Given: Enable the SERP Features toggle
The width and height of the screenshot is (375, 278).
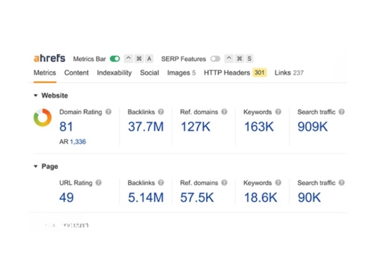Looking at the screenshot, I should (216, 59).
